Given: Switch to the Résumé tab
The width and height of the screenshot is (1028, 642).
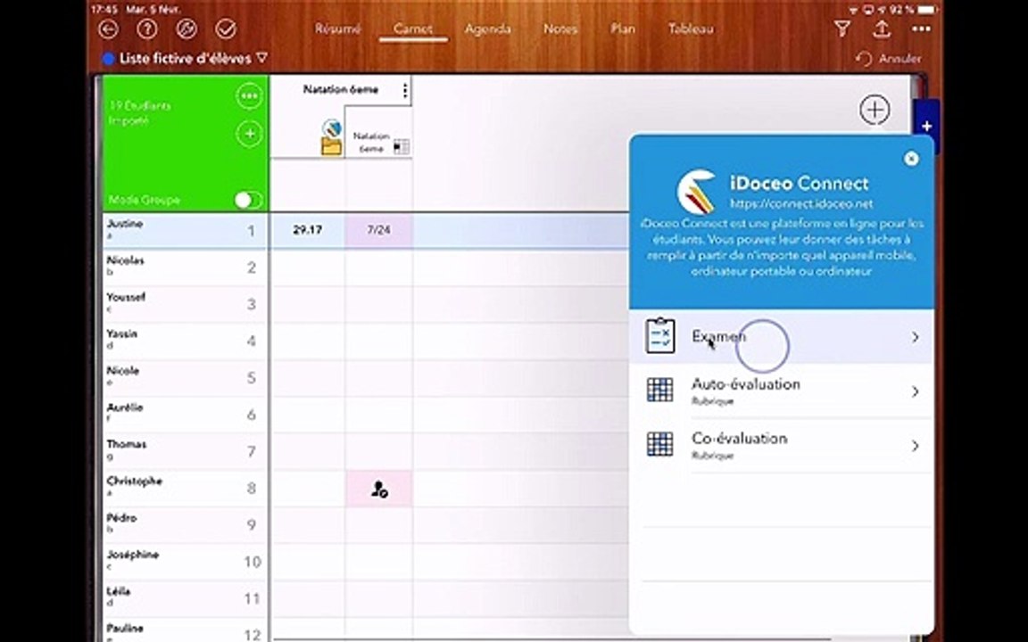Looking at the screenshot, I should coord(337,29).
